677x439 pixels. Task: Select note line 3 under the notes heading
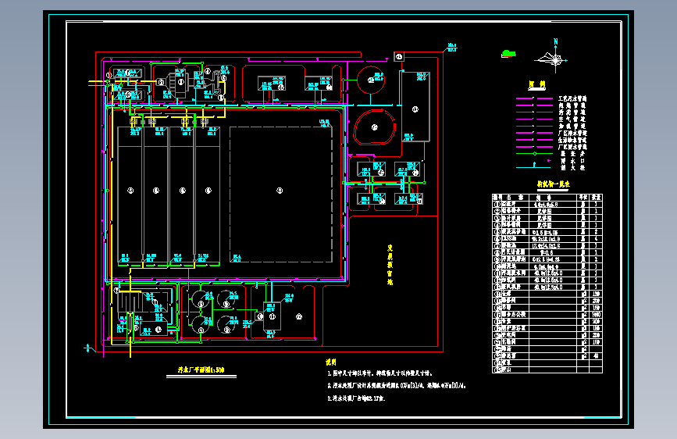[x=356, y=398]
